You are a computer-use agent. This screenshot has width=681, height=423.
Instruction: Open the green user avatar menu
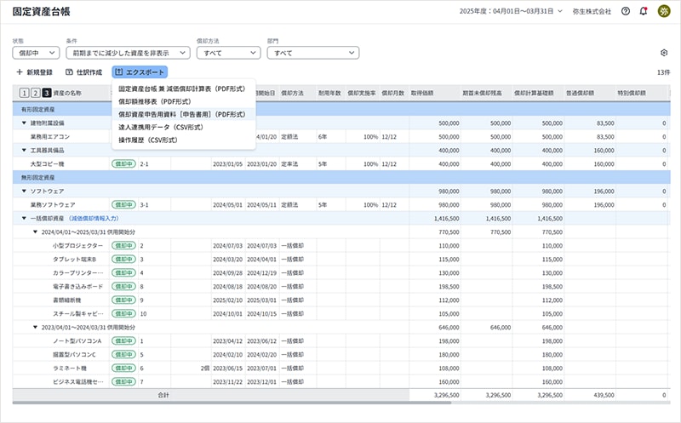[664, 11]
